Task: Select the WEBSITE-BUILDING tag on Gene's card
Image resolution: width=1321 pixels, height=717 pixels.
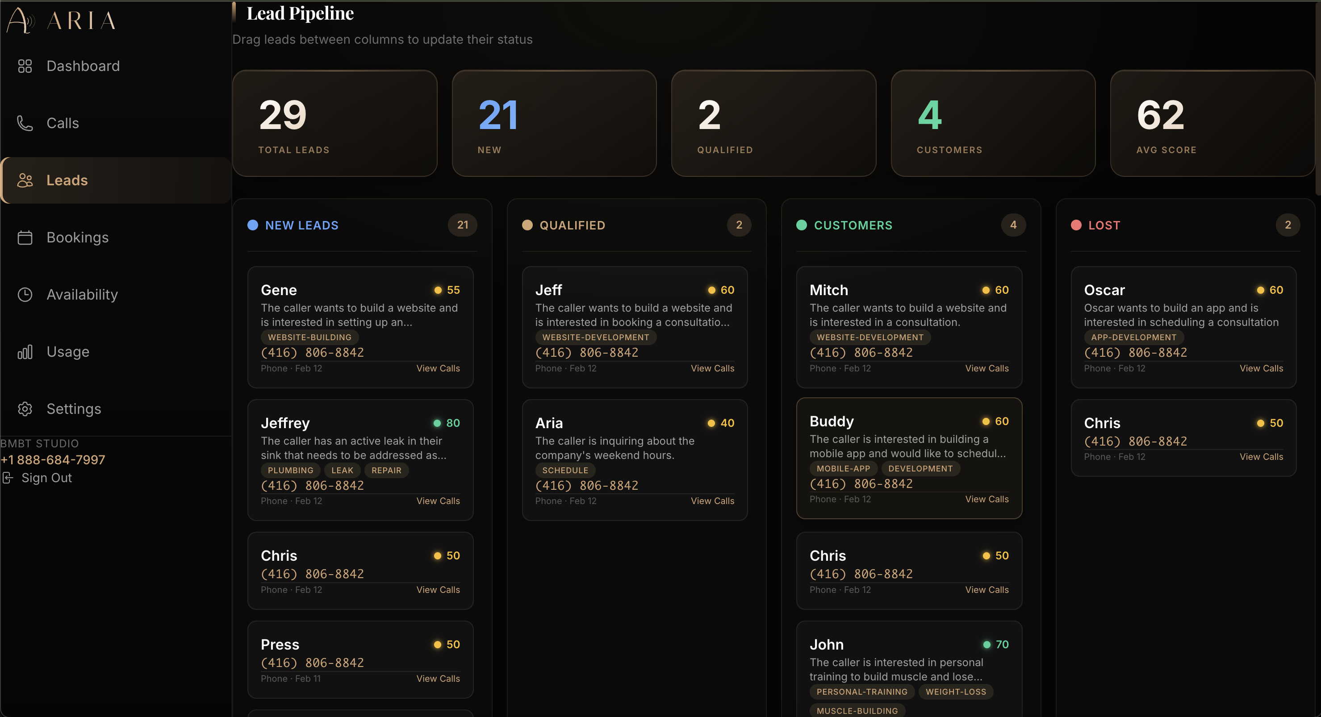Action: coord(309,337)
